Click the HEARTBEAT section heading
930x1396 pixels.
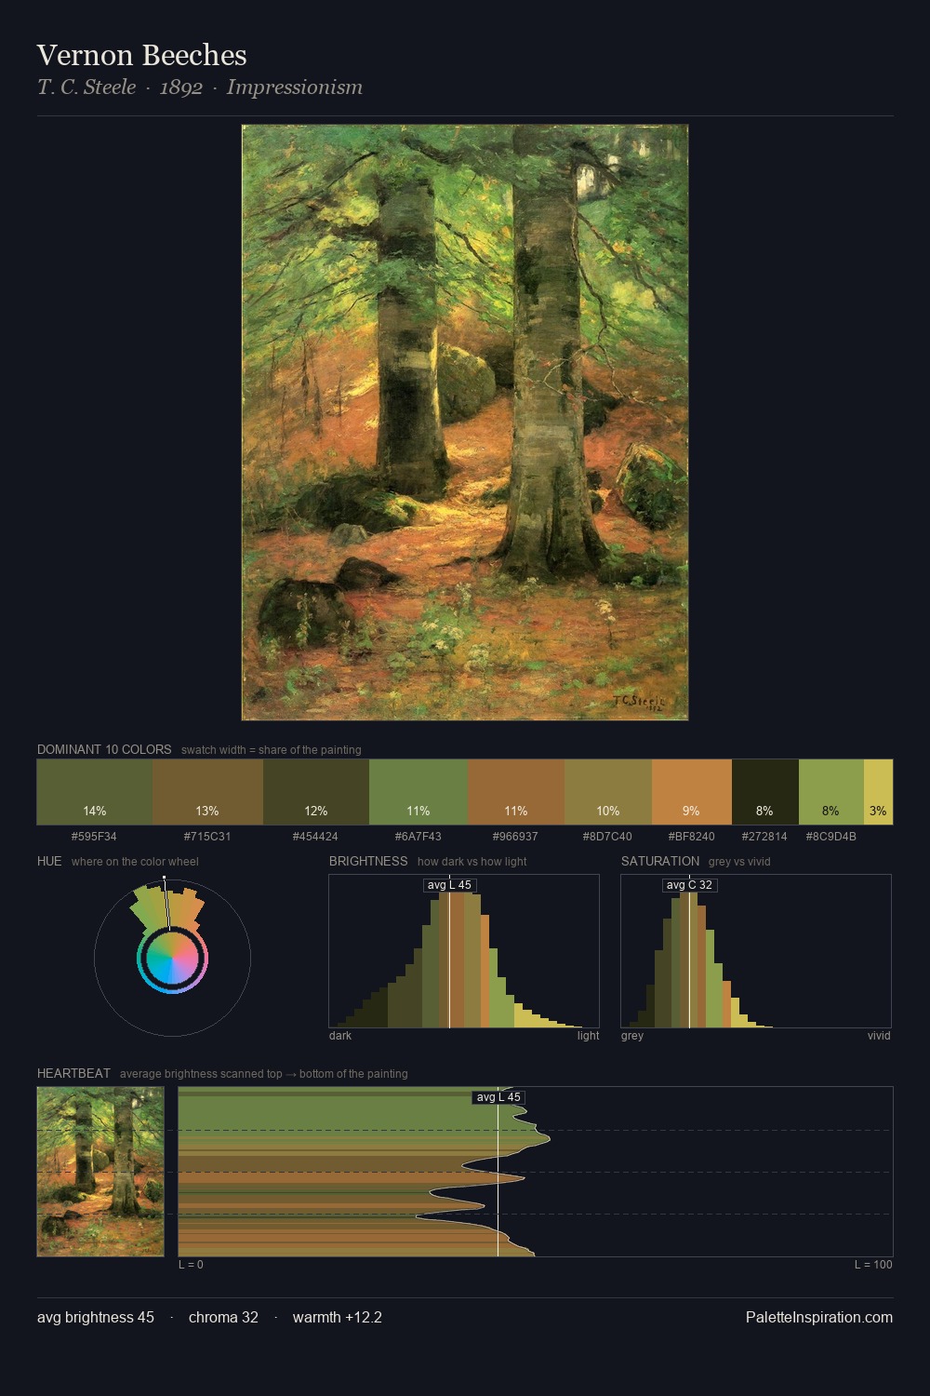pos(73,1073)
